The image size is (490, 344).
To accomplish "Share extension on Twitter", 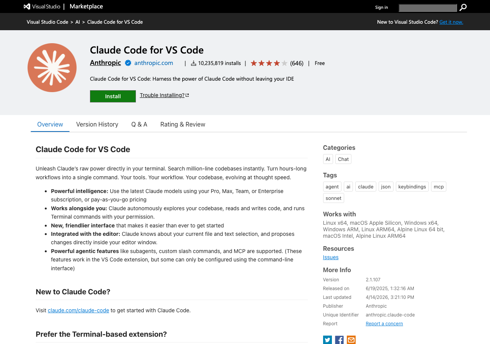I will pyautogui.click(x=327, y=340).
